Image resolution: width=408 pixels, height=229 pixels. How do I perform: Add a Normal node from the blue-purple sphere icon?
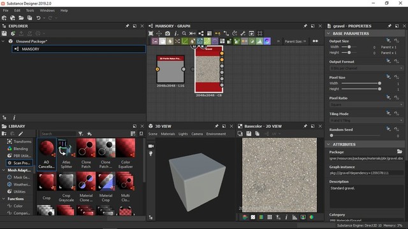pos(267,41)
